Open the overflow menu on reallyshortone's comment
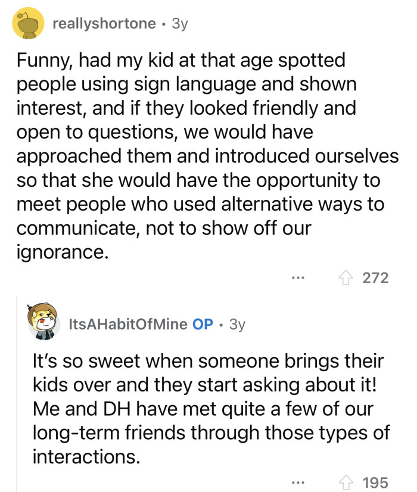This screenshot has height=492, width=417. pyautogui.click(x=297, y=278)
